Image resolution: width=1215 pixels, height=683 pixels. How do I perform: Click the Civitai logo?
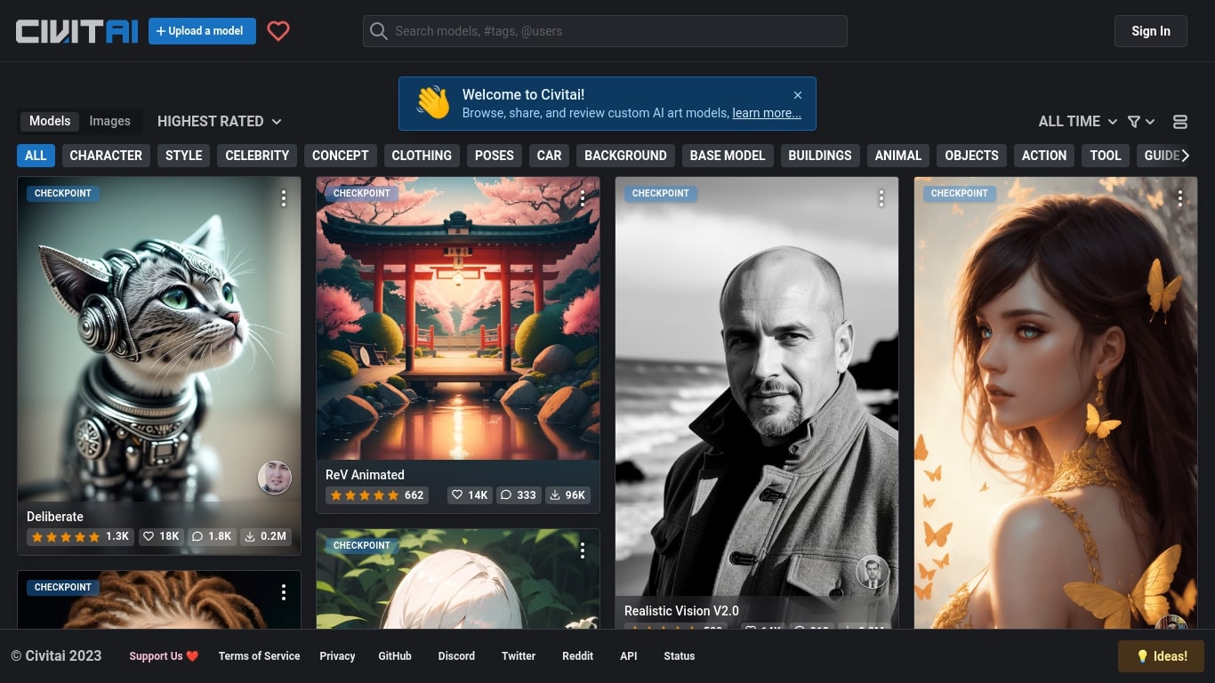[x=77, y=31]
